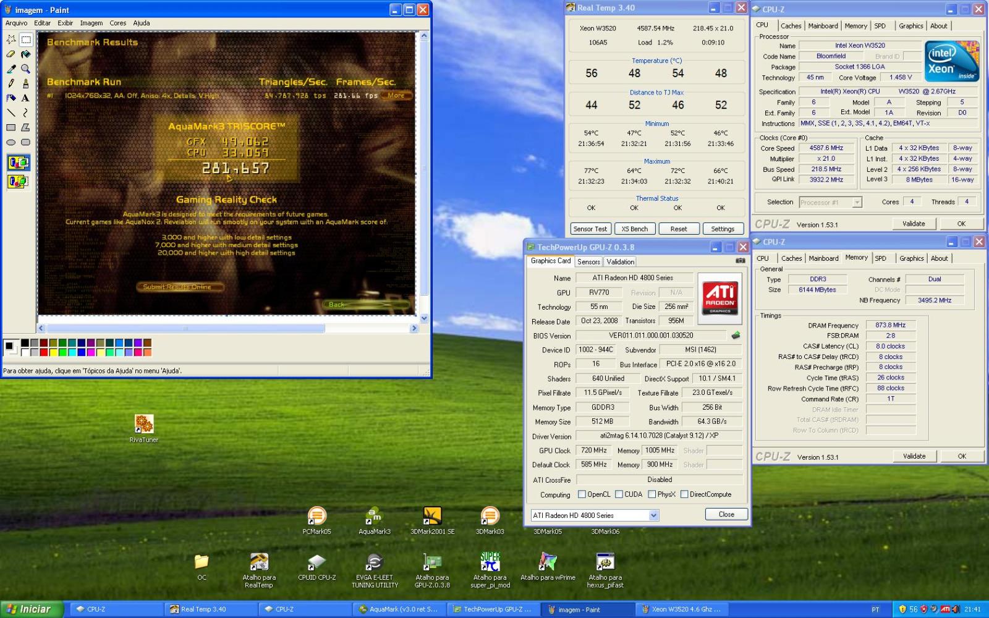The width and height of the screenshot is (989, 618).
Task: Select the Curve tool in Paint
Action: click(25, 112)
